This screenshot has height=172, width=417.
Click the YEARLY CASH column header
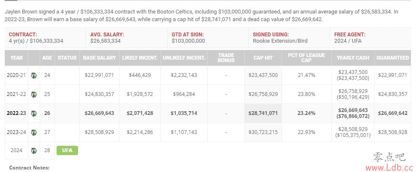(x=353, y=58)
